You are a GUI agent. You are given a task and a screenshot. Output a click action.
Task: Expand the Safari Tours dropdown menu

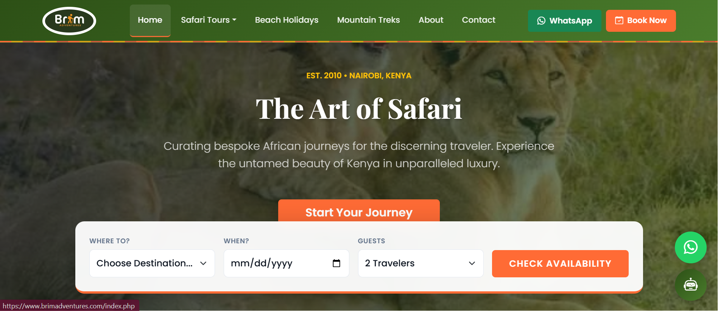click(x=208, y=20)
